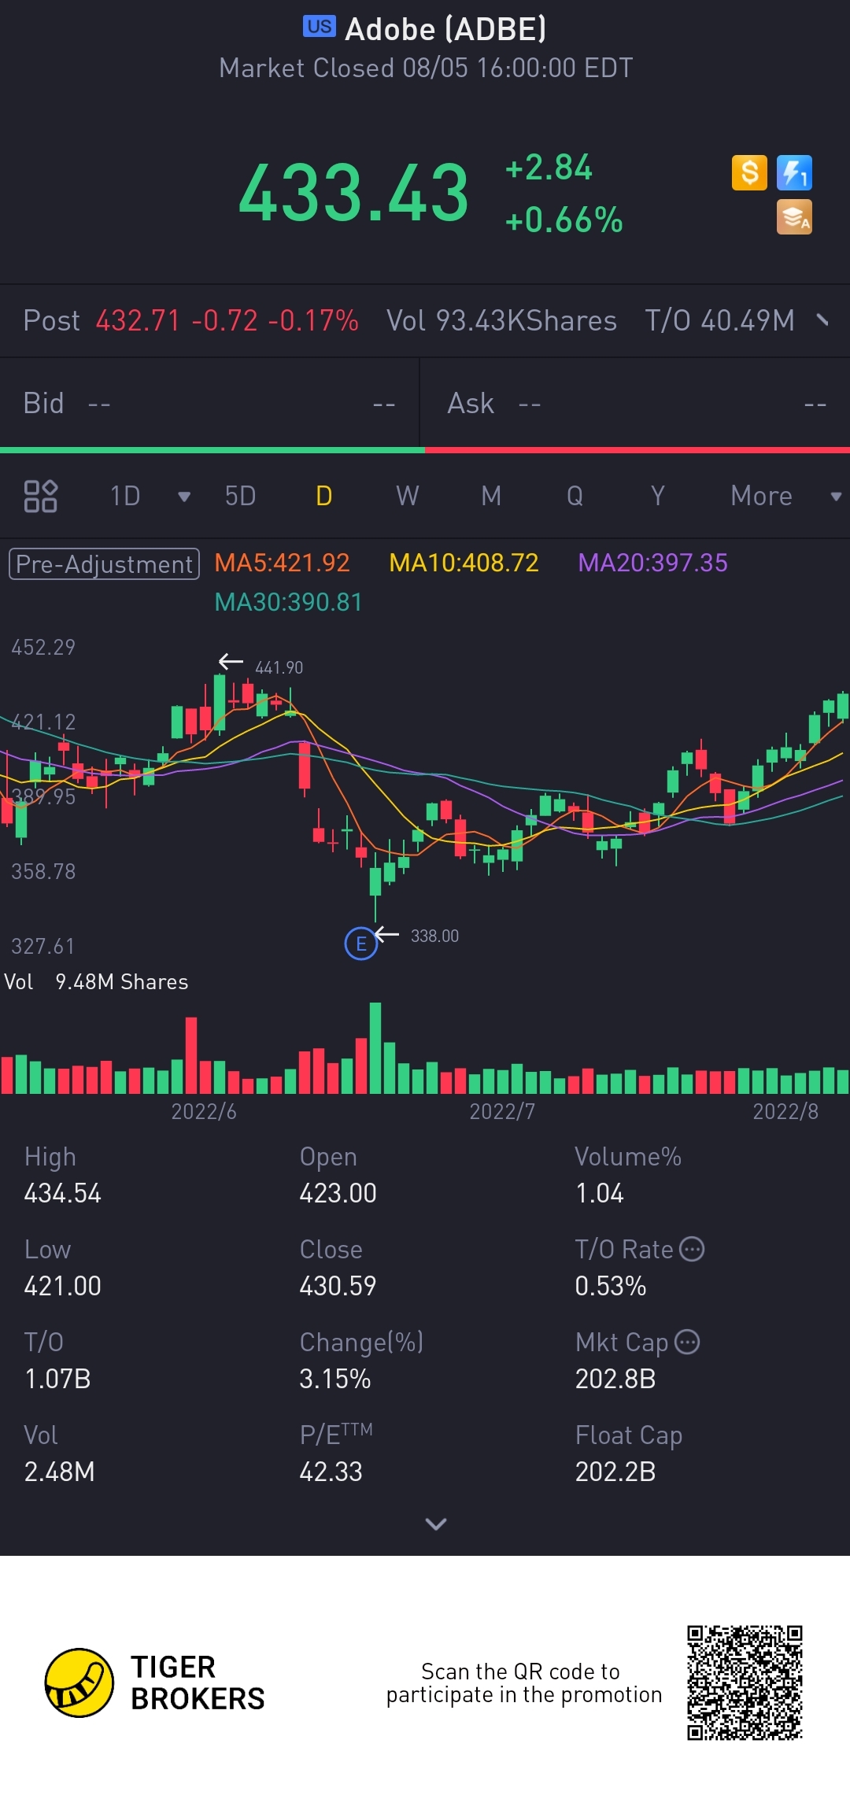Tap the orange dollar sign icon
This screenshot has width=850, height=1810.
click(749, 172)
